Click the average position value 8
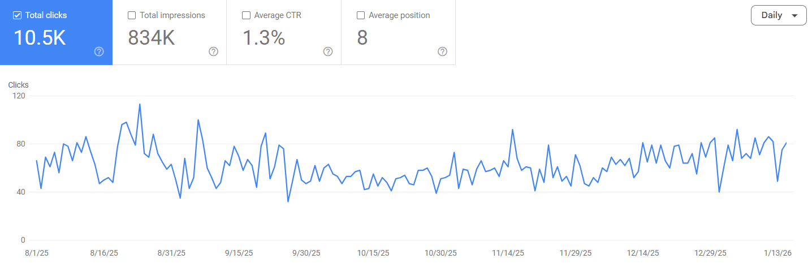 362,38
